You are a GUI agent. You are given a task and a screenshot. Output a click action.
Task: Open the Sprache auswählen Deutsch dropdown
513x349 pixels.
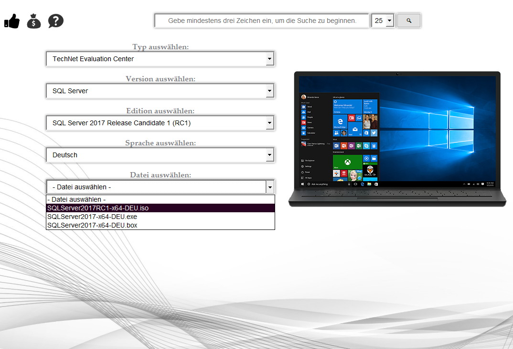160,155
